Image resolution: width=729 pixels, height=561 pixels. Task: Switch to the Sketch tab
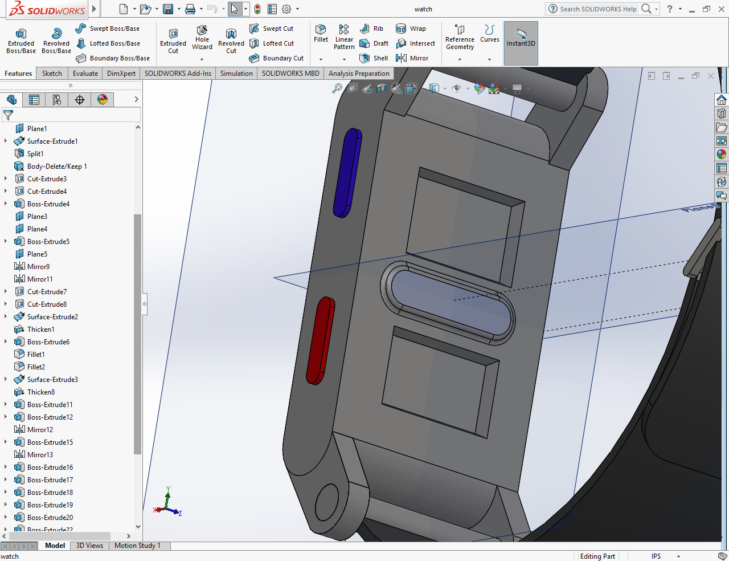click(52, 74)
